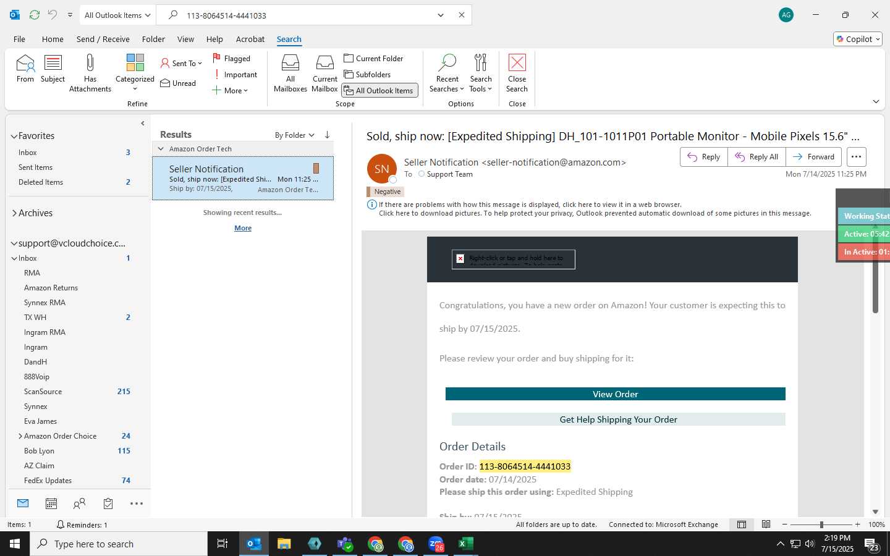Image resolution: width=890 pixels, height=556 pixels.
Task: Set scope to Current Mailbox
Action: coord(325,73)
